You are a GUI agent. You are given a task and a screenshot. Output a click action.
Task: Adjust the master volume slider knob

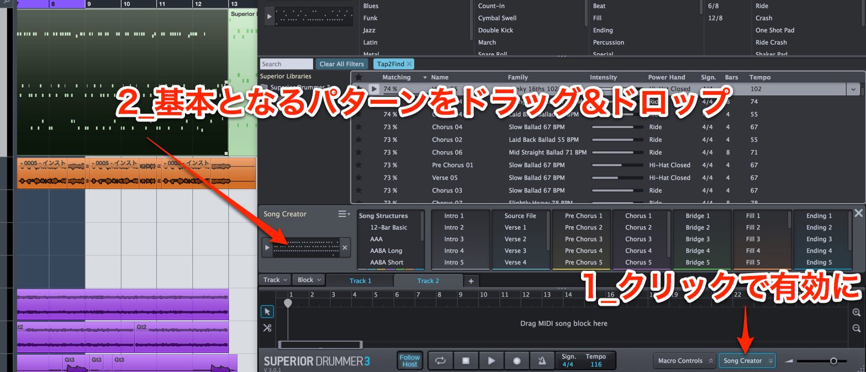click(833, 361)
